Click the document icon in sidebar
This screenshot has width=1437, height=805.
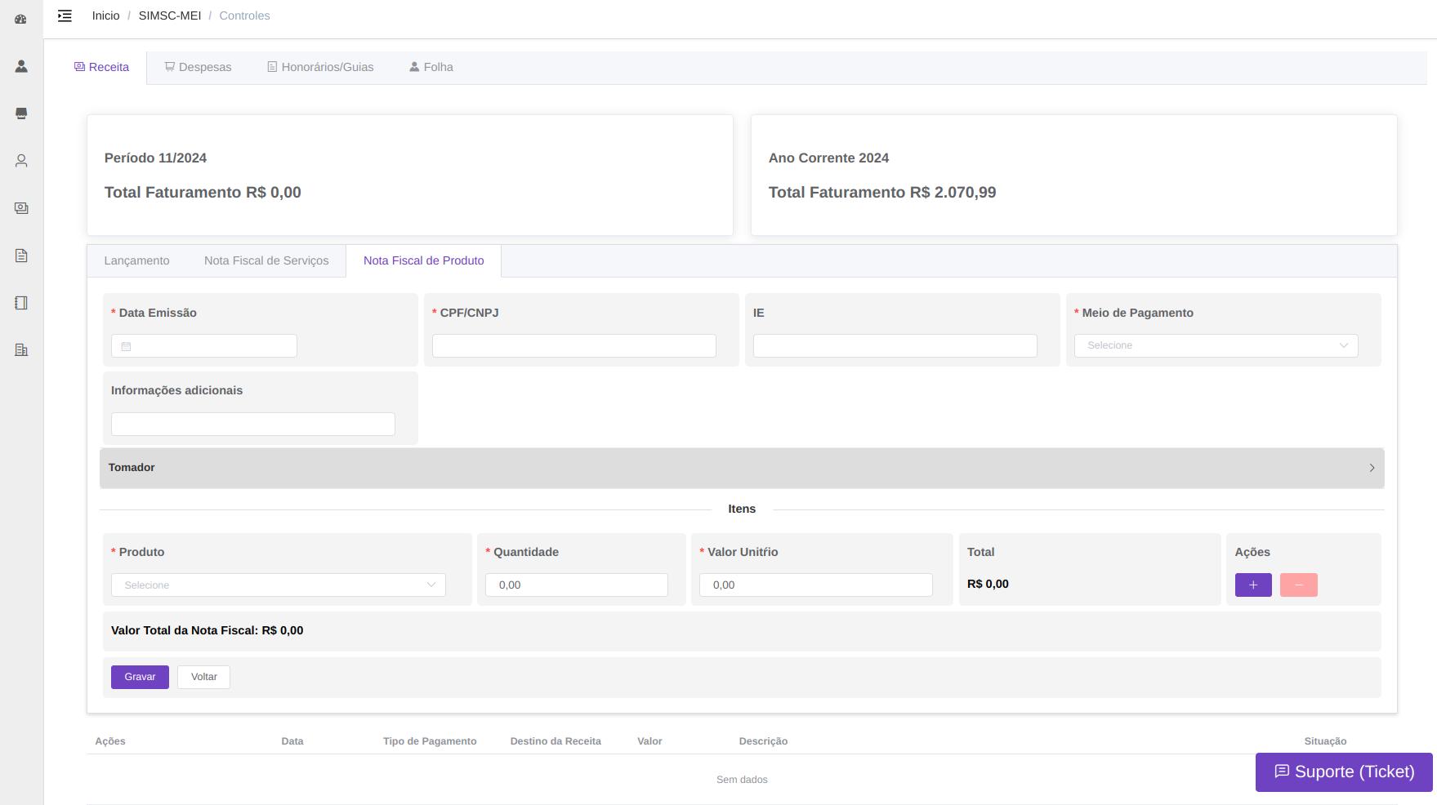click(21, 256)
